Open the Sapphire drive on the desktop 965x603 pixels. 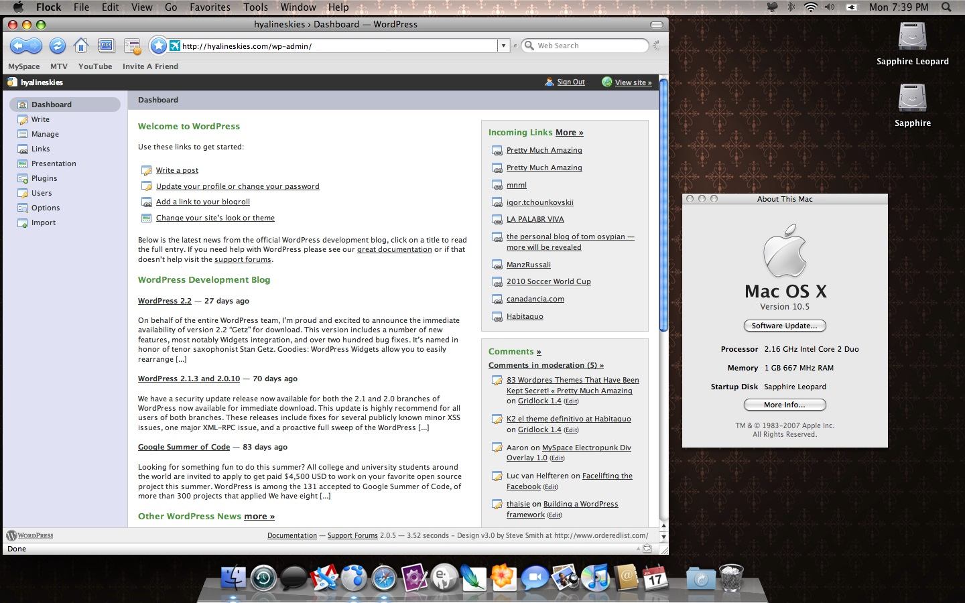pyautogui.click(x=912, y=105)
